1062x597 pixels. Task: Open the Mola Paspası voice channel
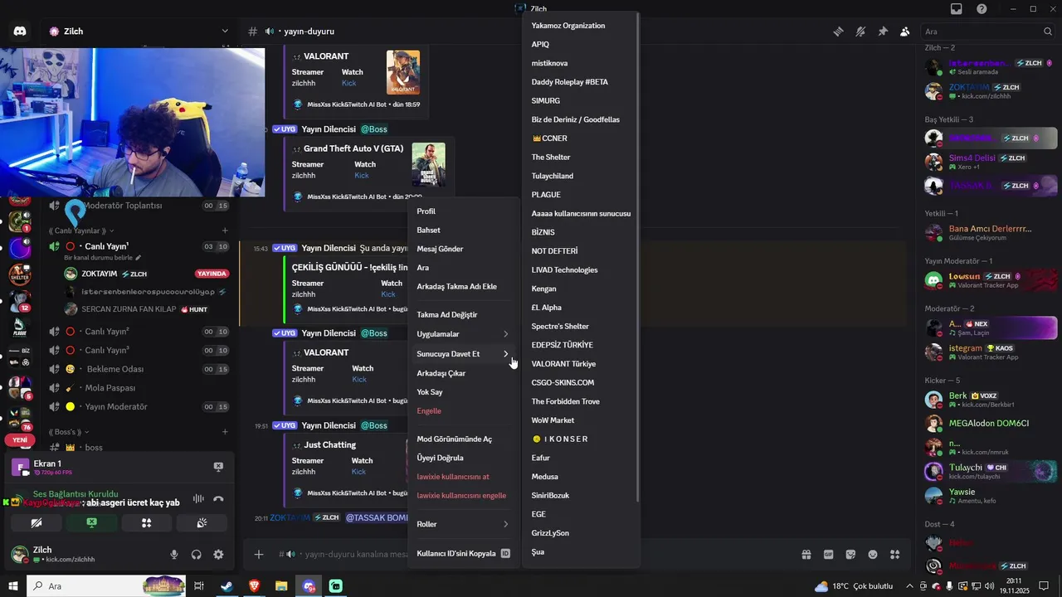point(111,388)
